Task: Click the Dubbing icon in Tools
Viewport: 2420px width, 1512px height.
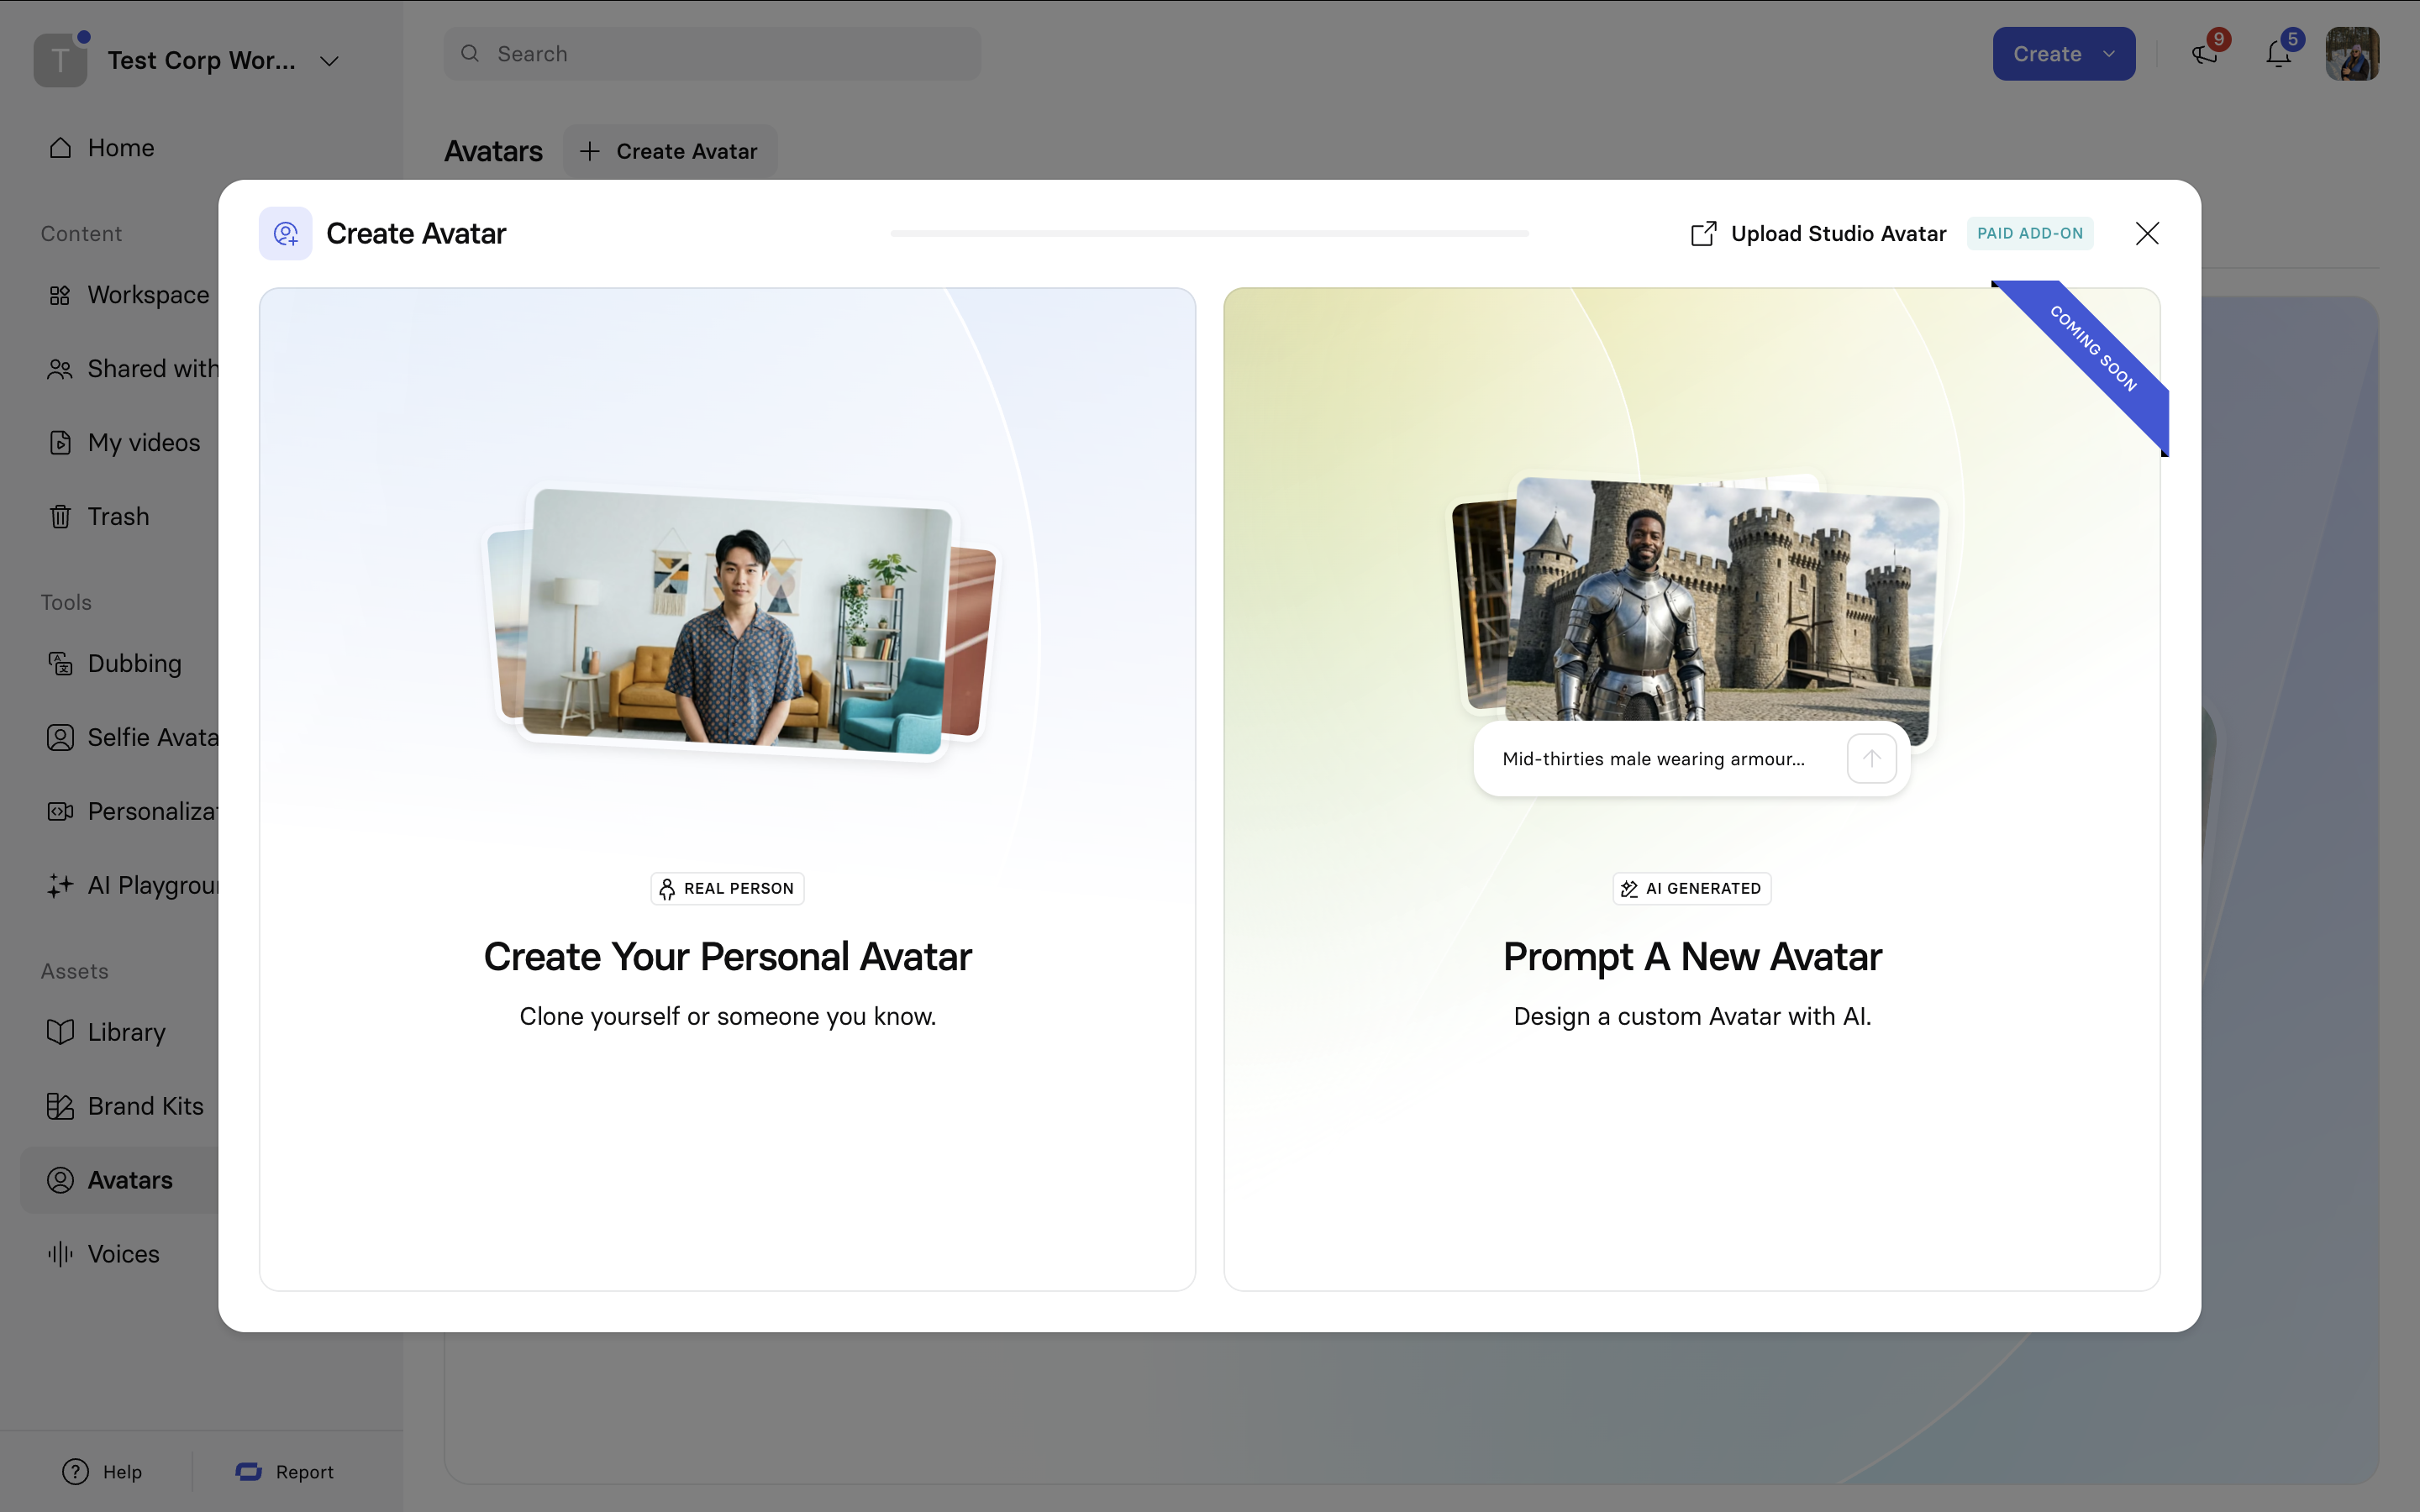Action: point(60,664)
